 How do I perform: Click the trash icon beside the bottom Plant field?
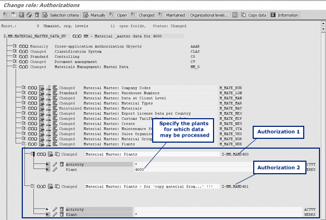click(x=61, y=215)
